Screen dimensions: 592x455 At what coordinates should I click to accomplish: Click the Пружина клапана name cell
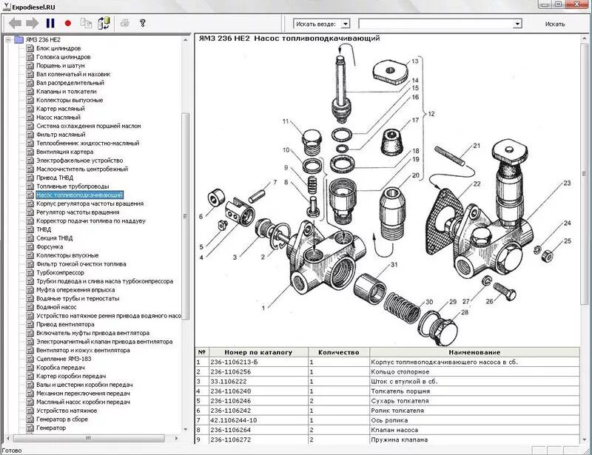(x=474, y=439)
